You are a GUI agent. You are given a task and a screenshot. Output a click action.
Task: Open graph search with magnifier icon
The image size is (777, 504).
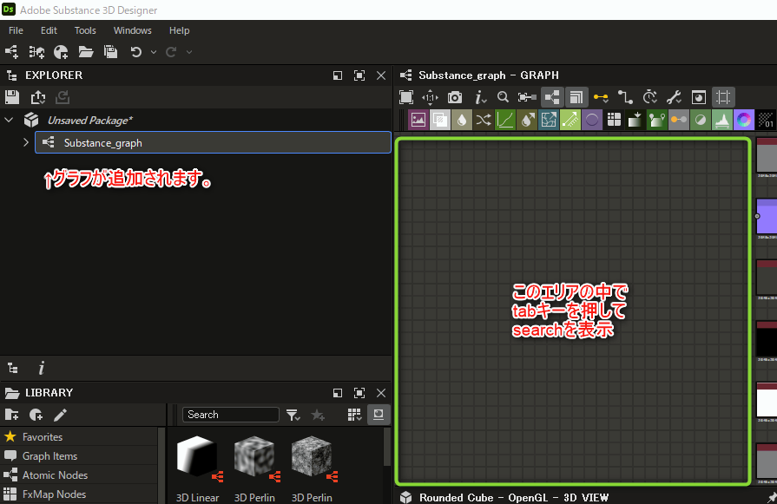pos(503,97)
